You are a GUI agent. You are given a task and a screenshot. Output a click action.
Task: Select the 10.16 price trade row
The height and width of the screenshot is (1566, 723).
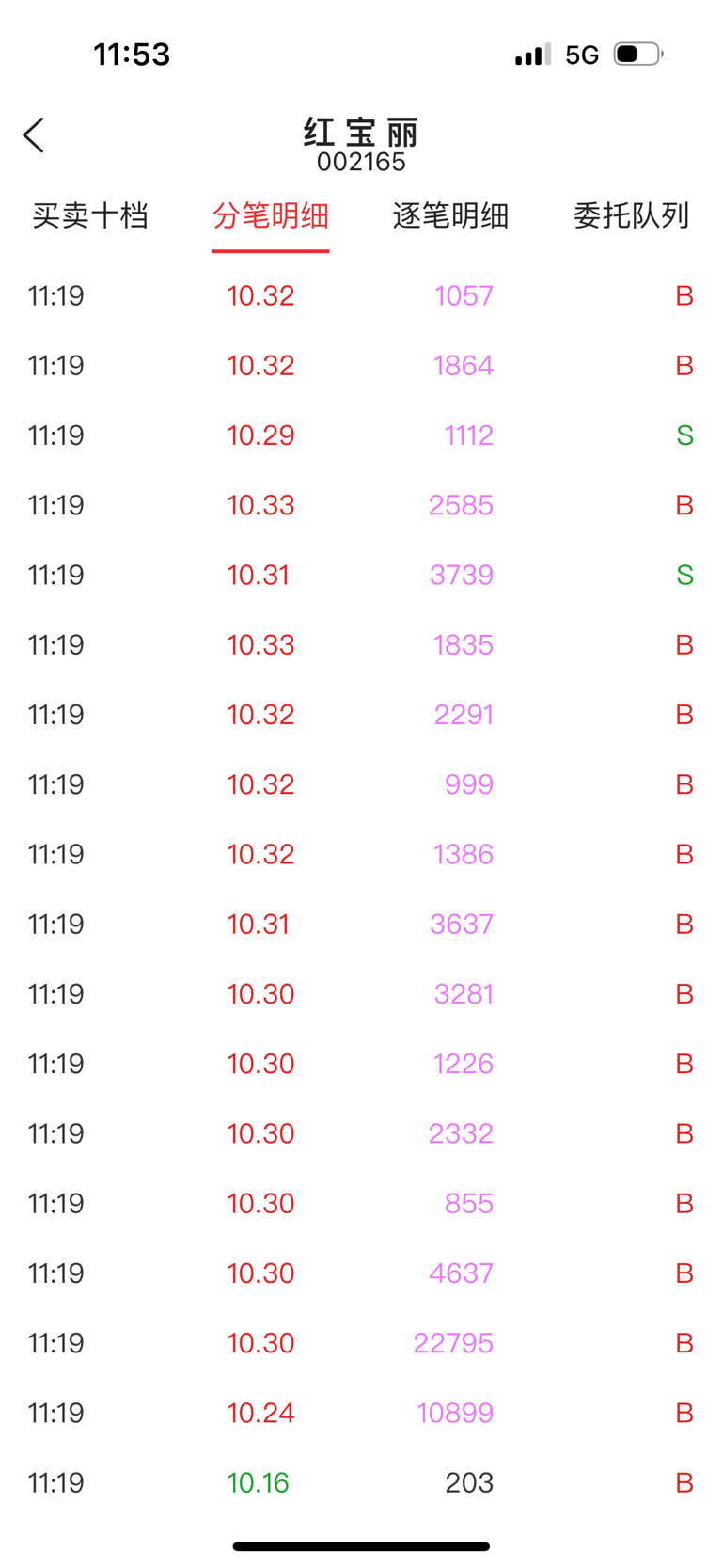coord(361,1482)
